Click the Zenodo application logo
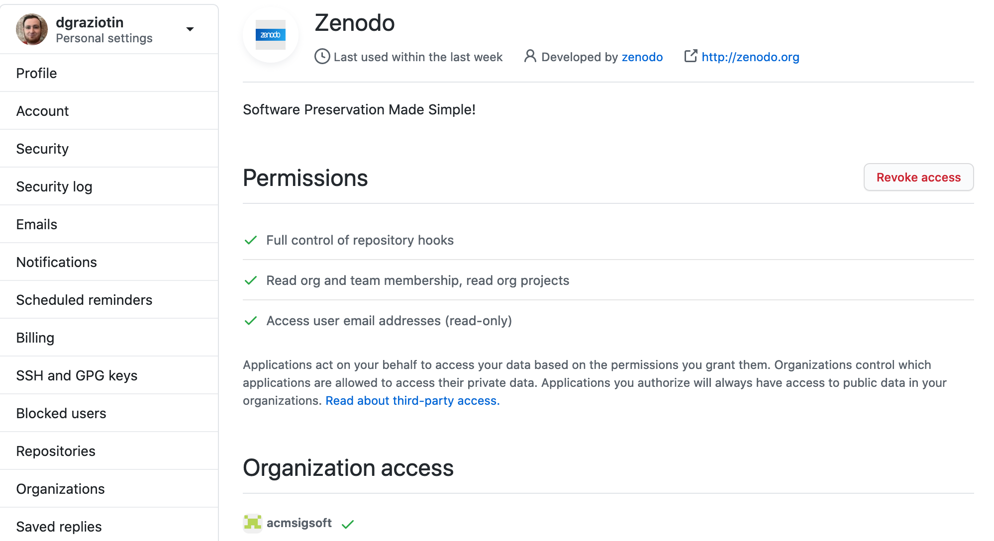994x541 pixels. click(x=270, y=35)
